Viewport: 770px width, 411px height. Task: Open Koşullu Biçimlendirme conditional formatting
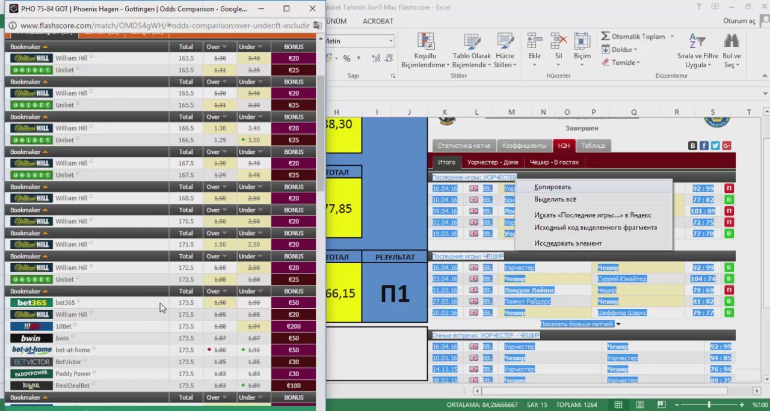(x=424, y=51)
